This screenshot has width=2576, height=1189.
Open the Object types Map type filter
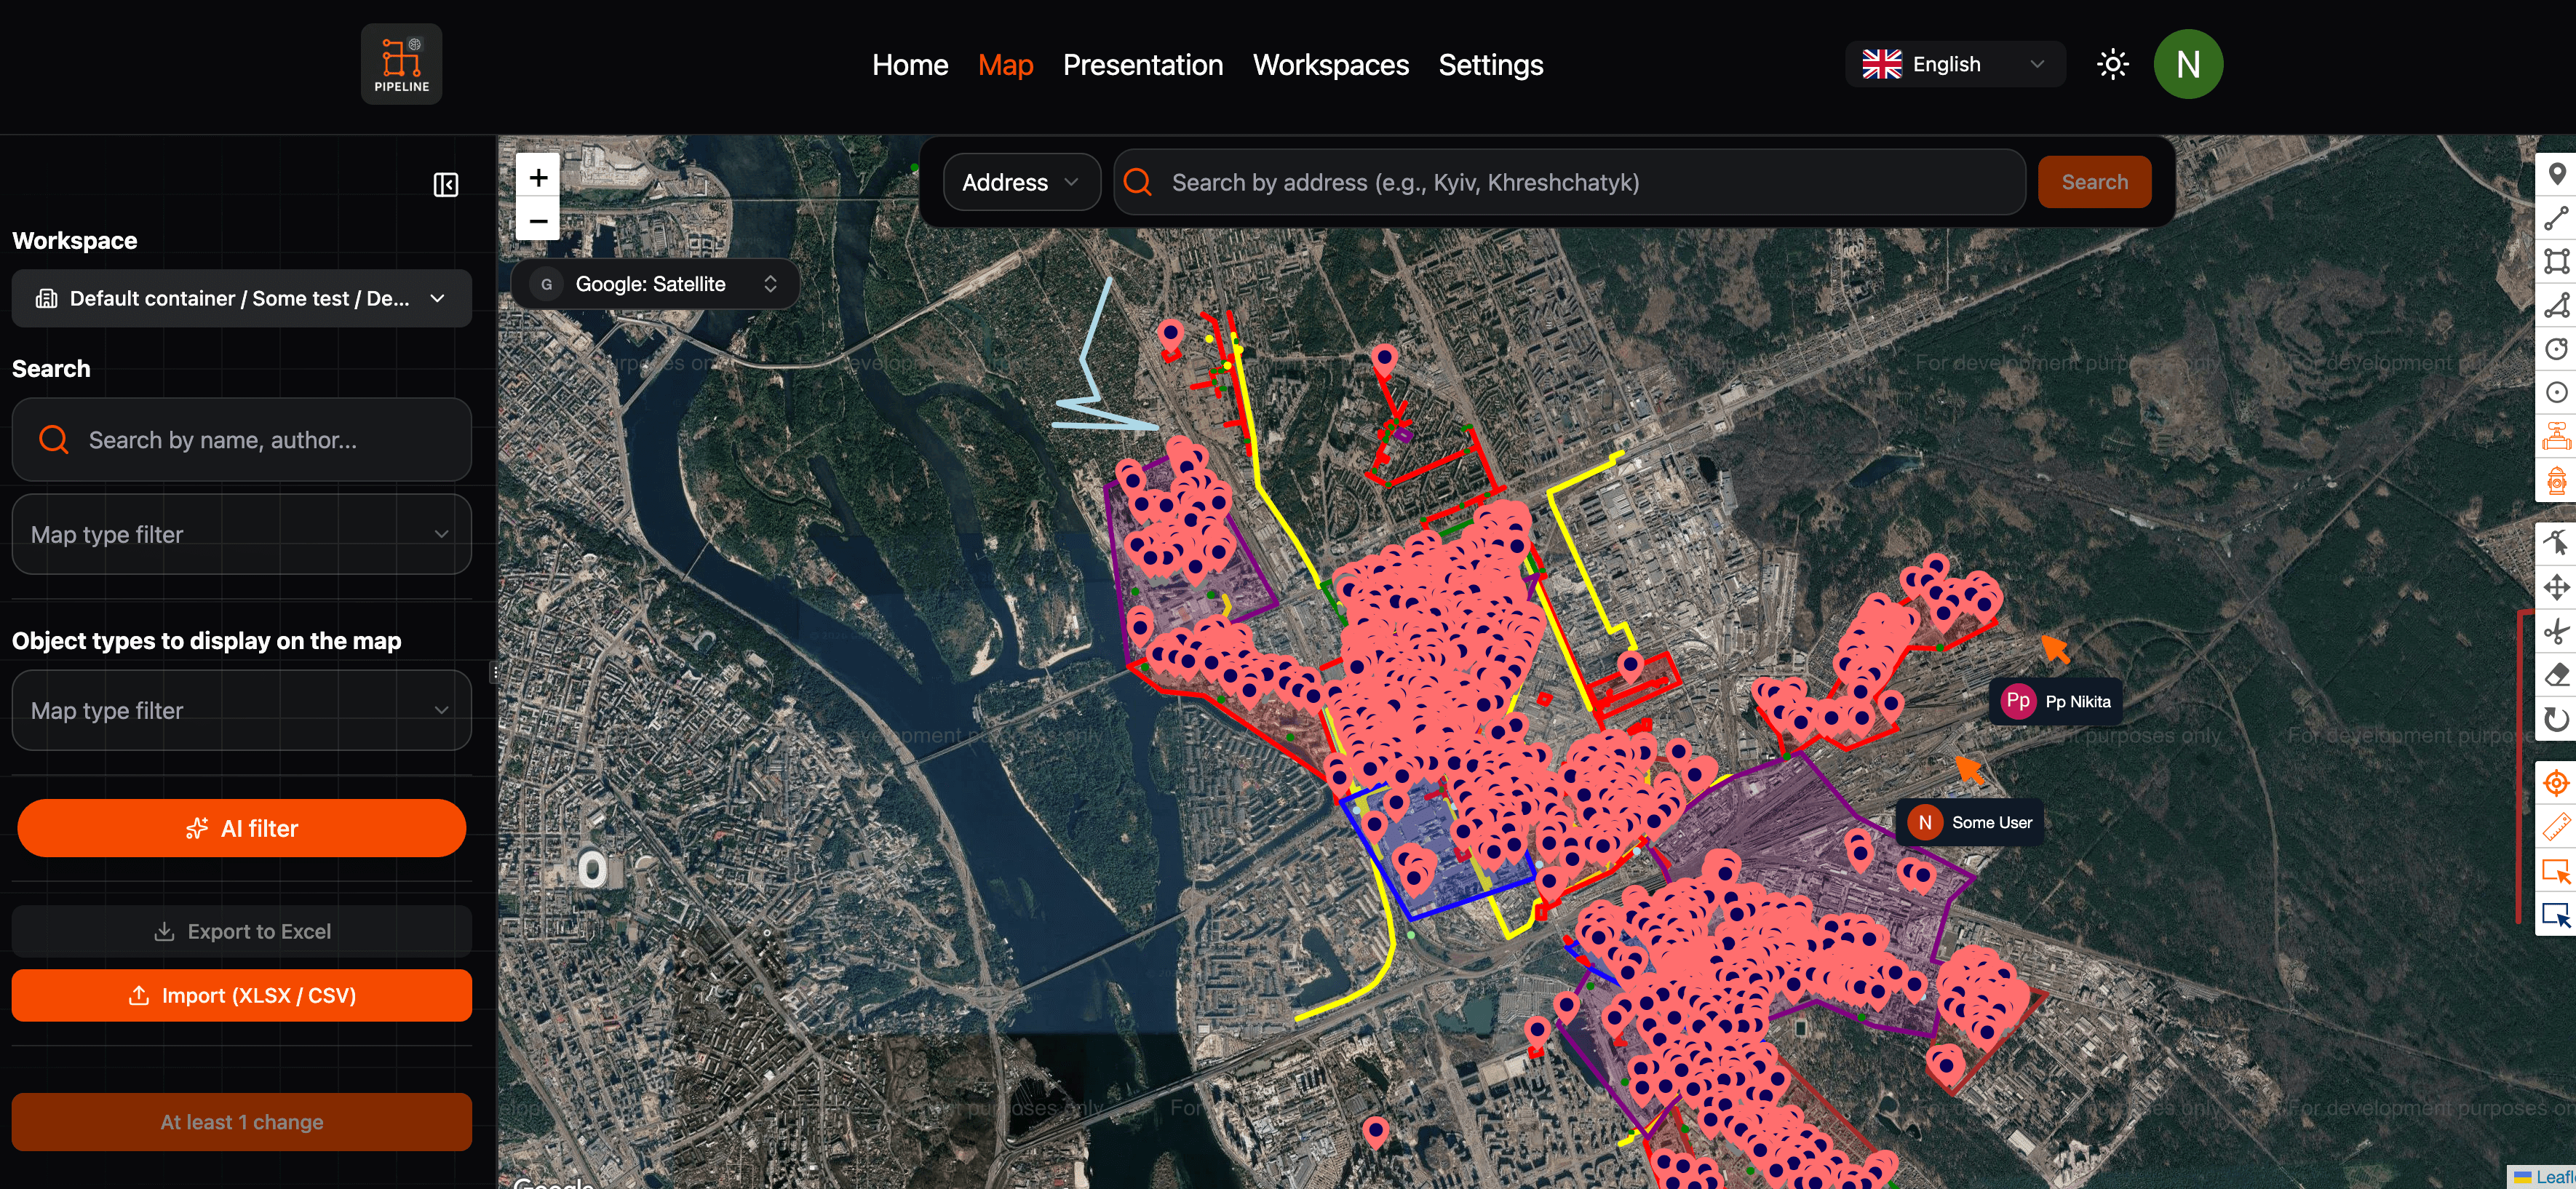[241, 711]
